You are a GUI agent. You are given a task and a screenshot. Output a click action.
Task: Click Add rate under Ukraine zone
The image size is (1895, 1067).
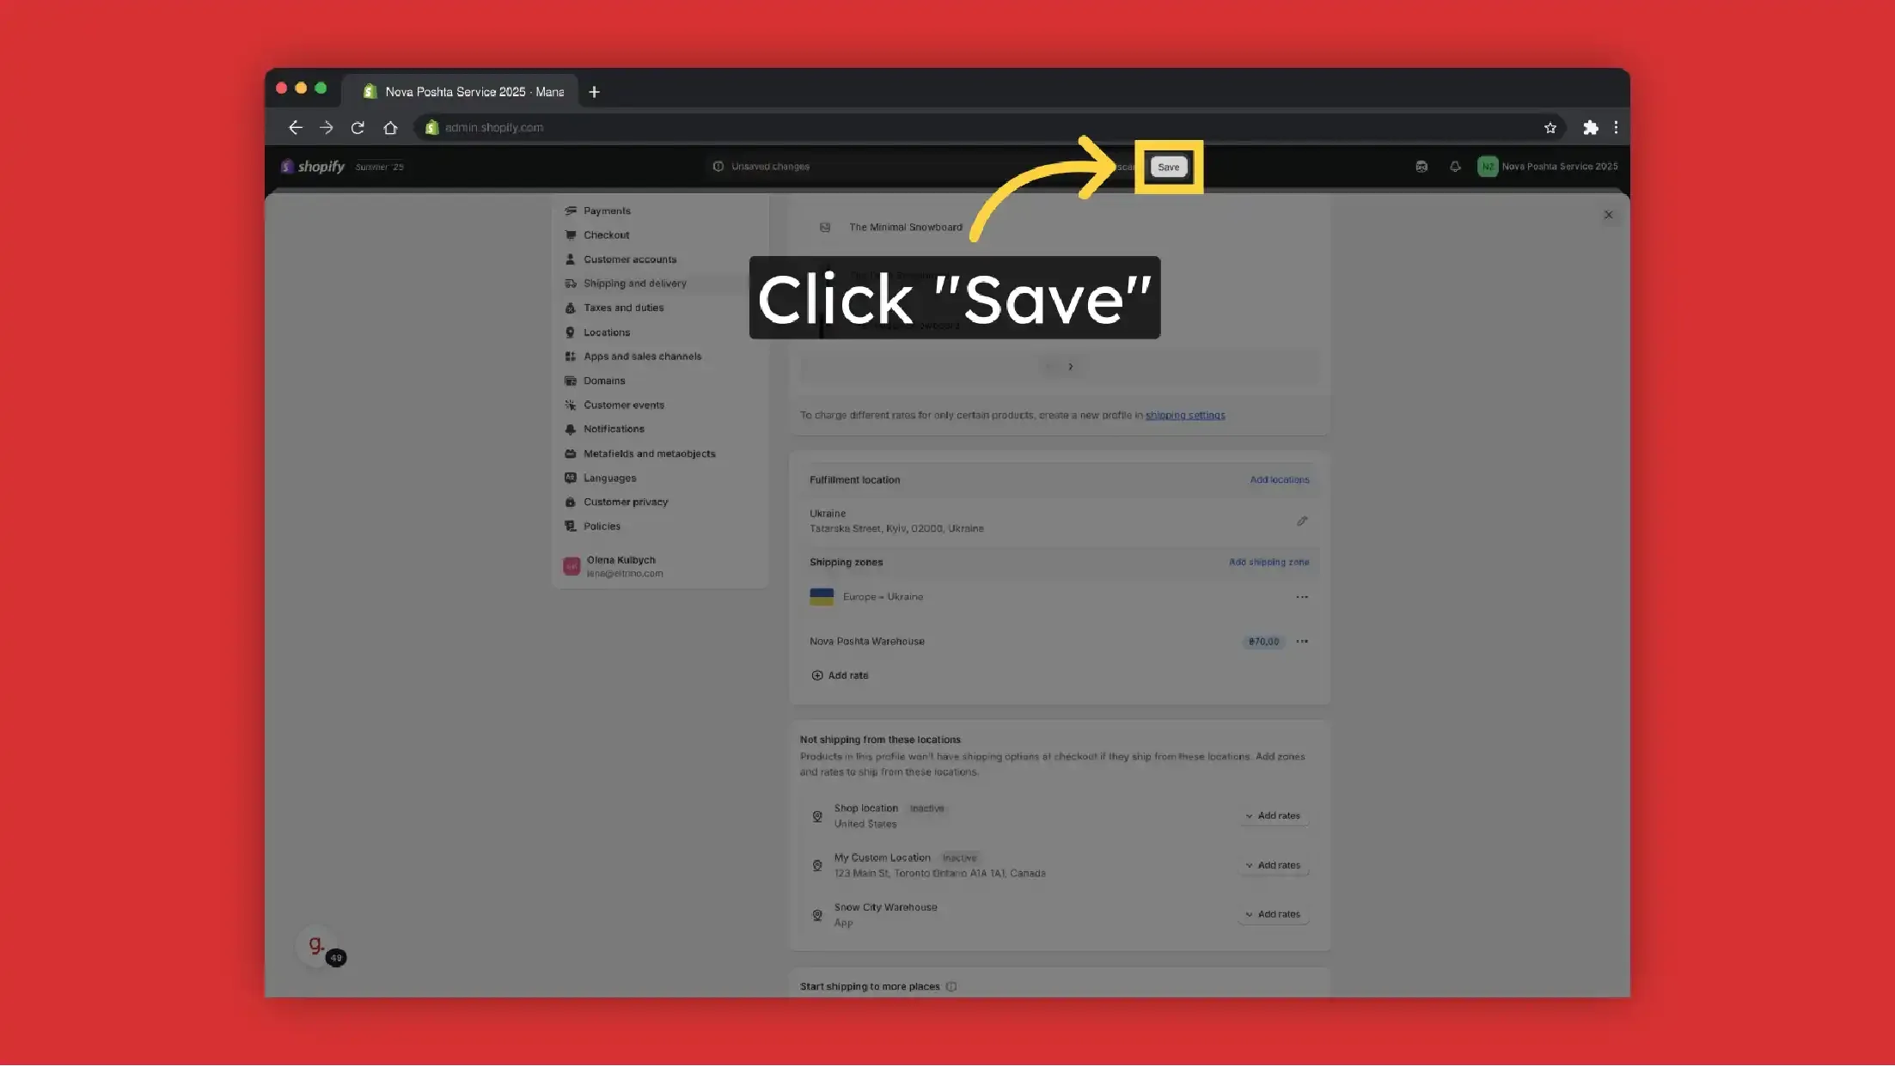click(840, 675)
